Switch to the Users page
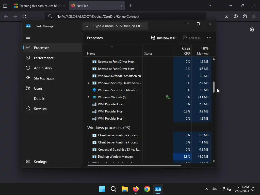 (x=52, y=88)
